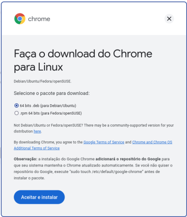The image size is (187, 217).
Task: Click the 'Aceitar e instalar' button
Action: coord(39,197)
